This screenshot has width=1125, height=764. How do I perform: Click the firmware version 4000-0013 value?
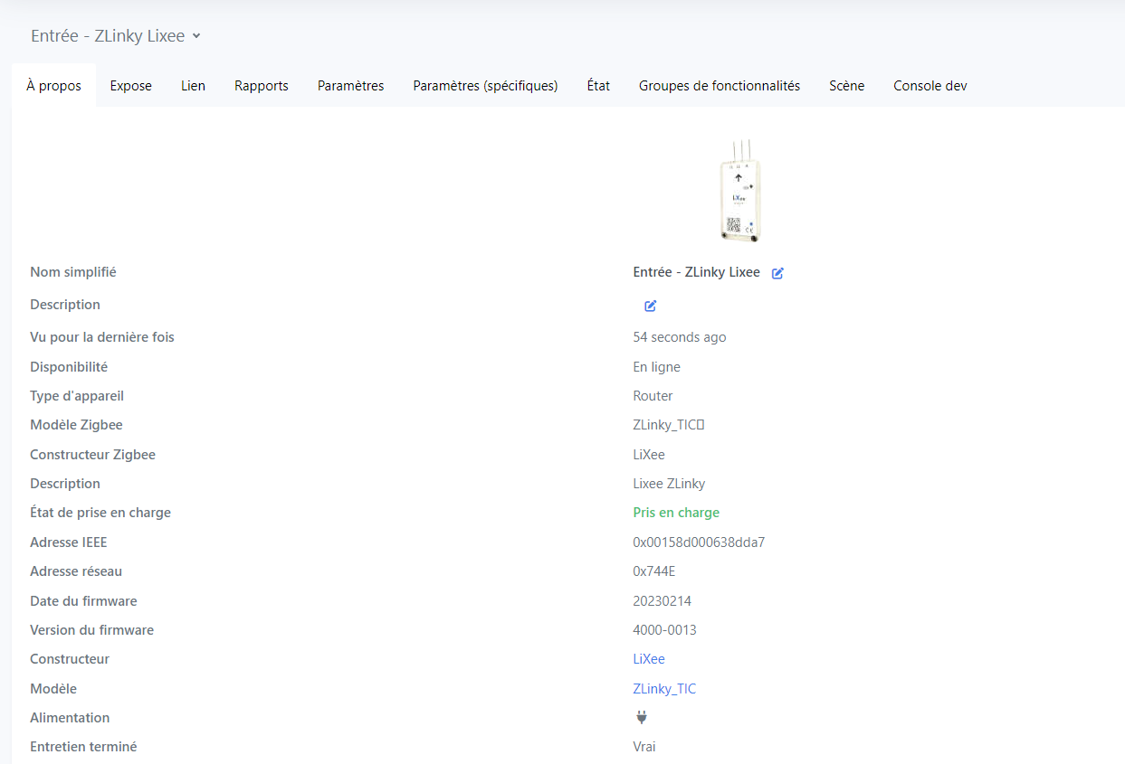(664, 630)
